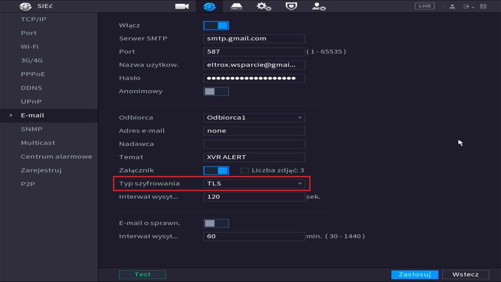The image size is (501, 282).
Task: Open the Camera settings icon in top bar
Action: coord(182,6)
